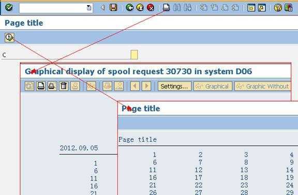Go to the Previous page icon
298x195 pixels.
(214, 8)
